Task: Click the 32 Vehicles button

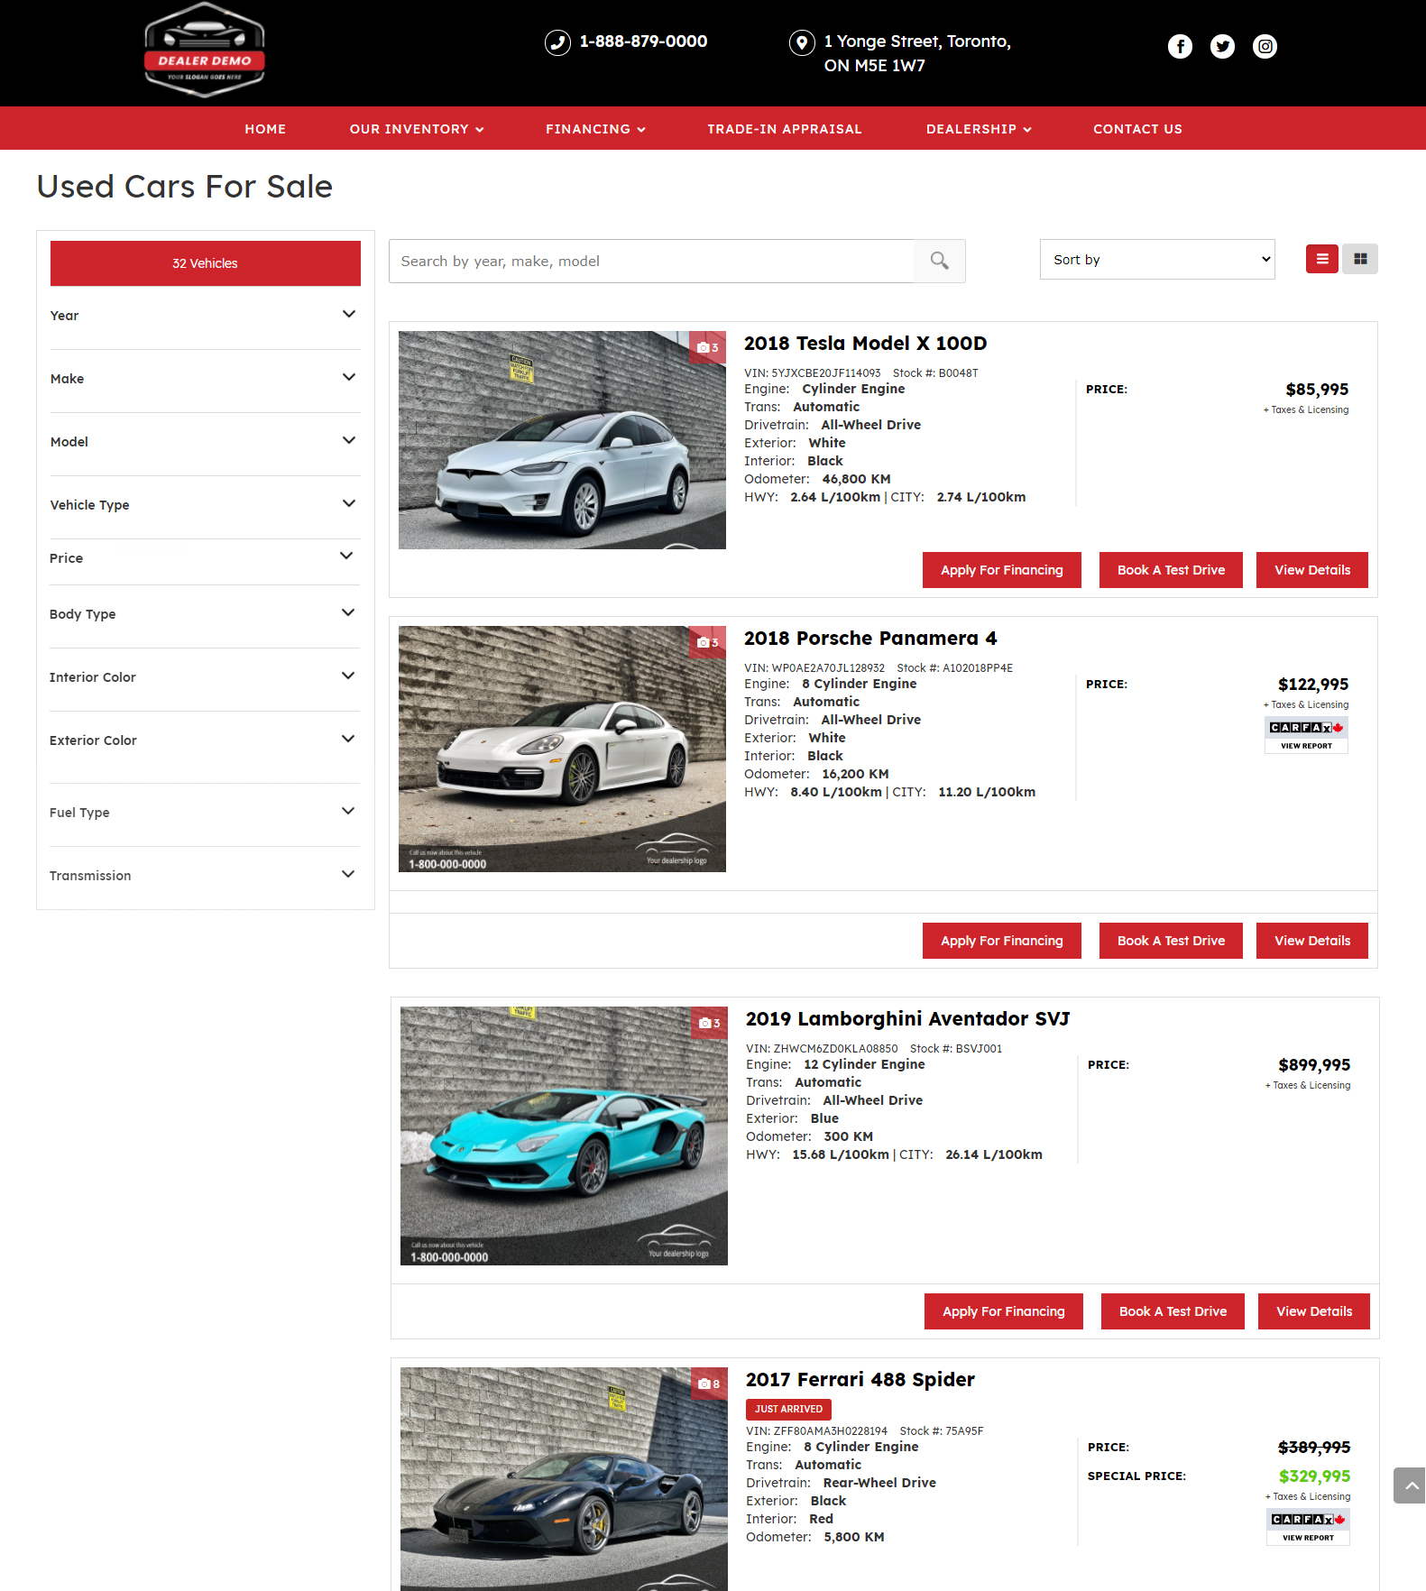Action: (205, 263)
